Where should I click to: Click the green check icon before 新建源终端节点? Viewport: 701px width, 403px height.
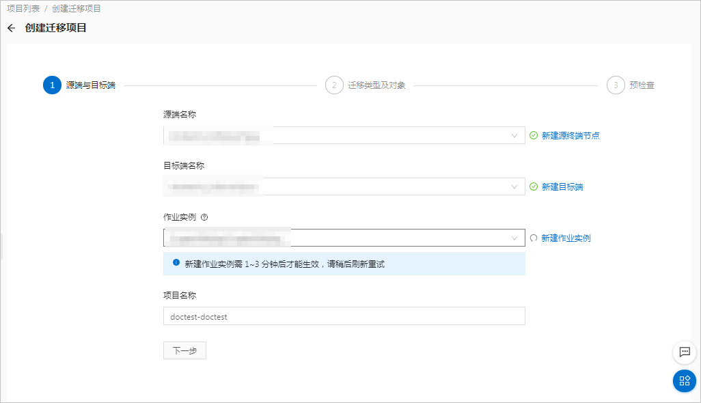(x=534, y=135)
